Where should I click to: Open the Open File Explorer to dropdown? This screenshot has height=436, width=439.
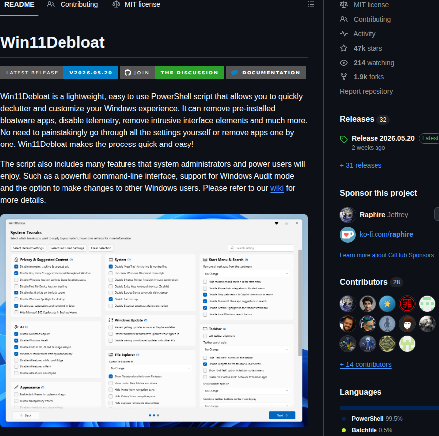(x=150, y=368)
